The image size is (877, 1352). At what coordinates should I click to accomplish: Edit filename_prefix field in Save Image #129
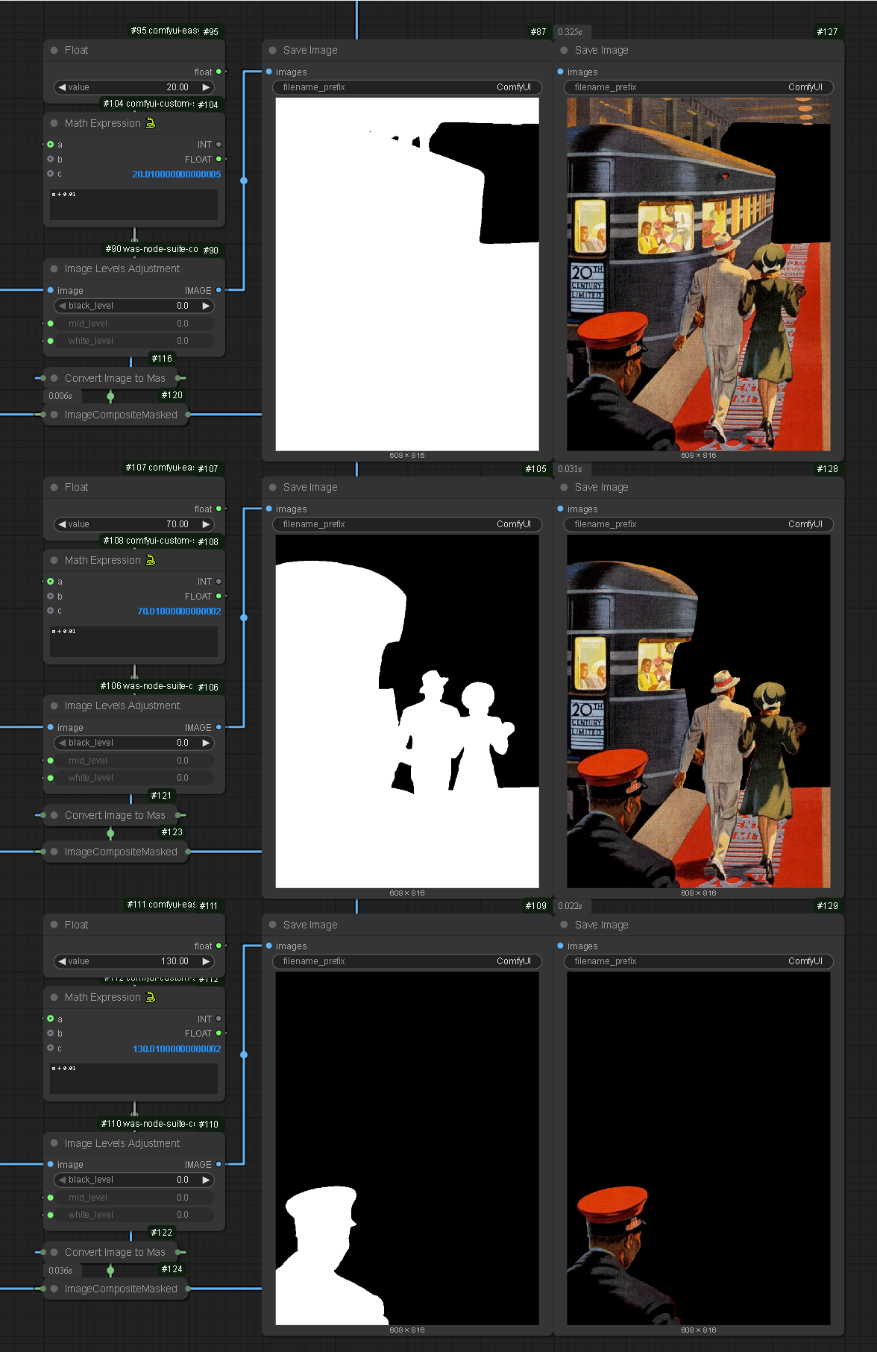point(699,961)
